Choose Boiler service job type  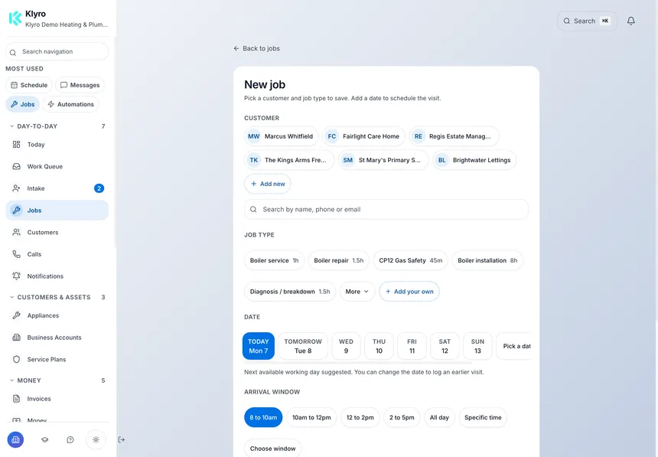click(x=274, y=260)
